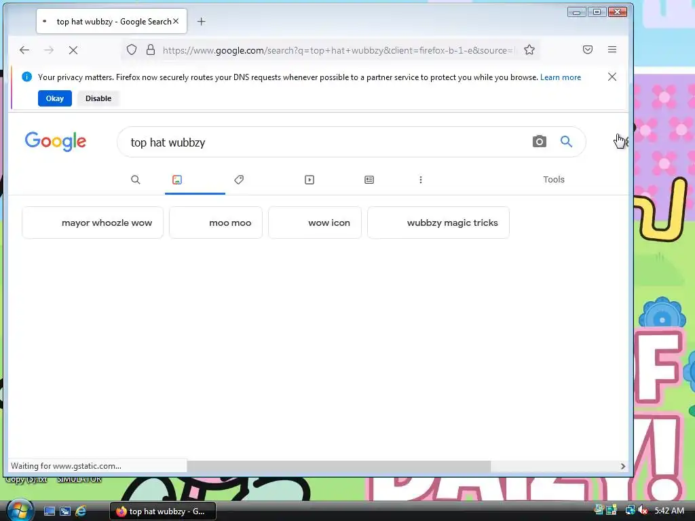Image resolution: width=695 pixels, height=521 pixels.
Task: Bookmark this page with the star icon
Action: click(x=529, y=50)
